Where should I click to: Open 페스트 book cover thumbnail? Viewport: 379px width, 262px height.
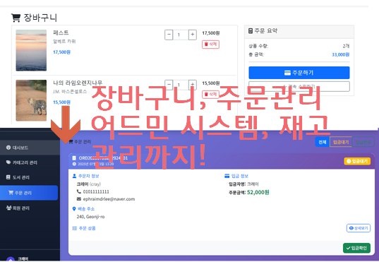pyautogui.click(x=31, y=50)
